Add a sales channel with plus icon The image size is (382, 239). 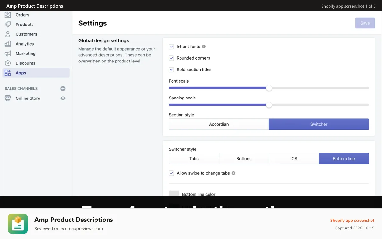tap(63, 89)
